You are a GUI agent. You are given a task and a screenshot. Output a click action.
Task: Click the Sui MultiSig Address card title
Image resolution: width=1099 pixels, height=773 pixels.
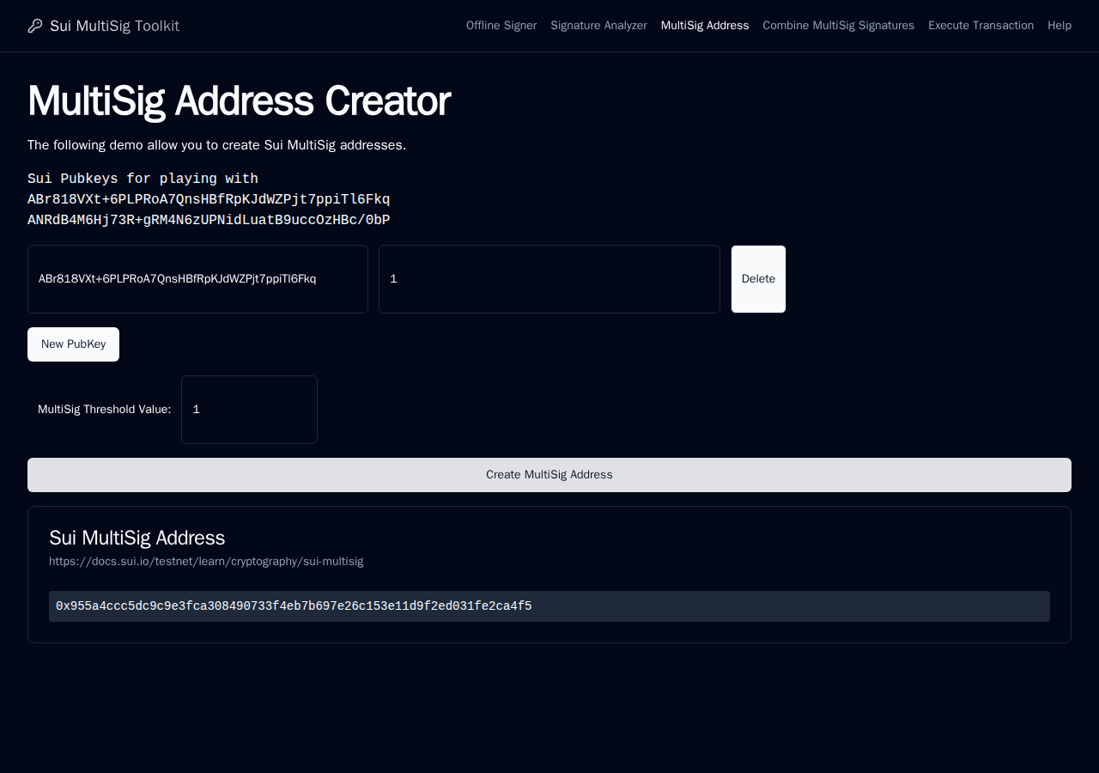[137, 538]
